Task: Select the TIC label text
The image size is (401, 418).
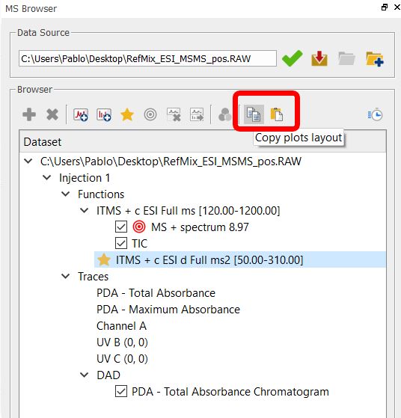Action: click(x=140, y=244)
